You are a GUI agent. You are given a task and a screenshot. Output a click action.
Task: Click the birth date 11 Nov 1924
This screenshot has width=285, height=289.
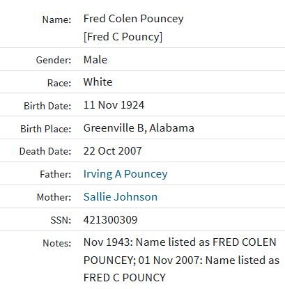(114, 105)
